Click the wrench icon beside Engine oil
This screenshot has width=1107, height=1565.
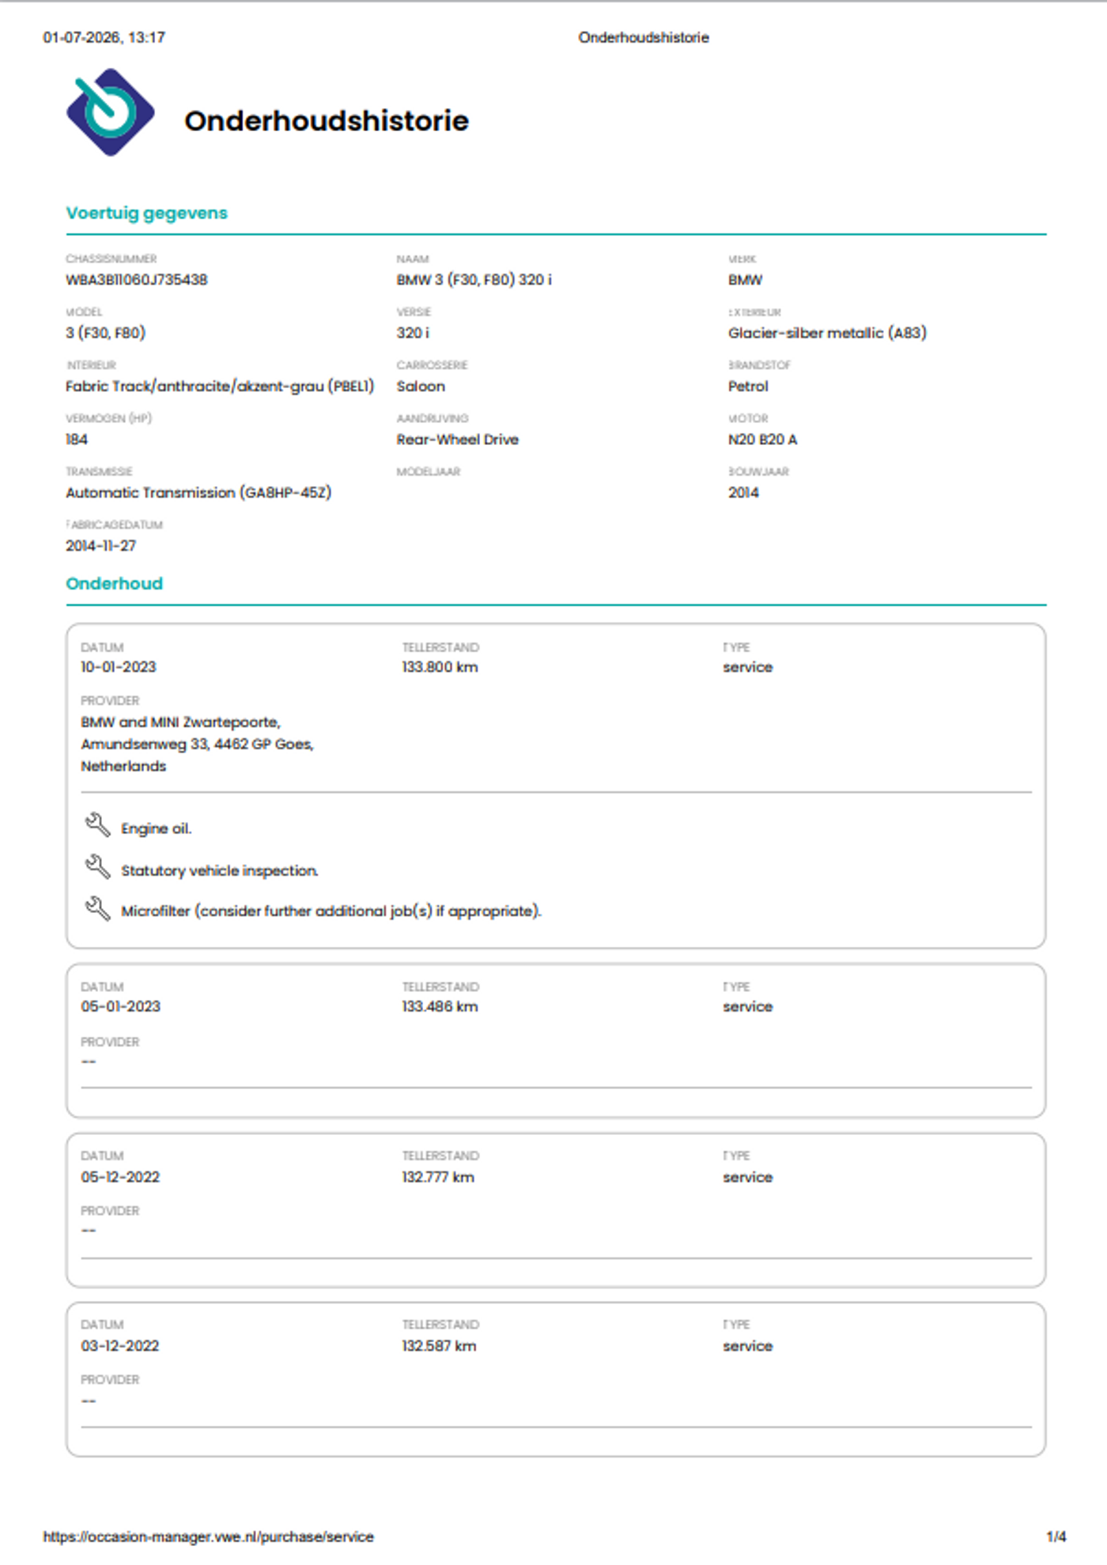tap(97, 825)
